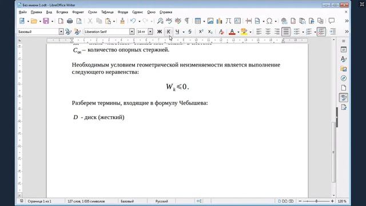The image size is (366, 206).
Task: Toggle superscript formatting
Action: point(201,31)
